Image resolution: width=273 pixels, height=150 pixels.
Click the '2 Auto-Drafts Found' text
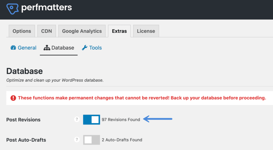coord(122,140)
